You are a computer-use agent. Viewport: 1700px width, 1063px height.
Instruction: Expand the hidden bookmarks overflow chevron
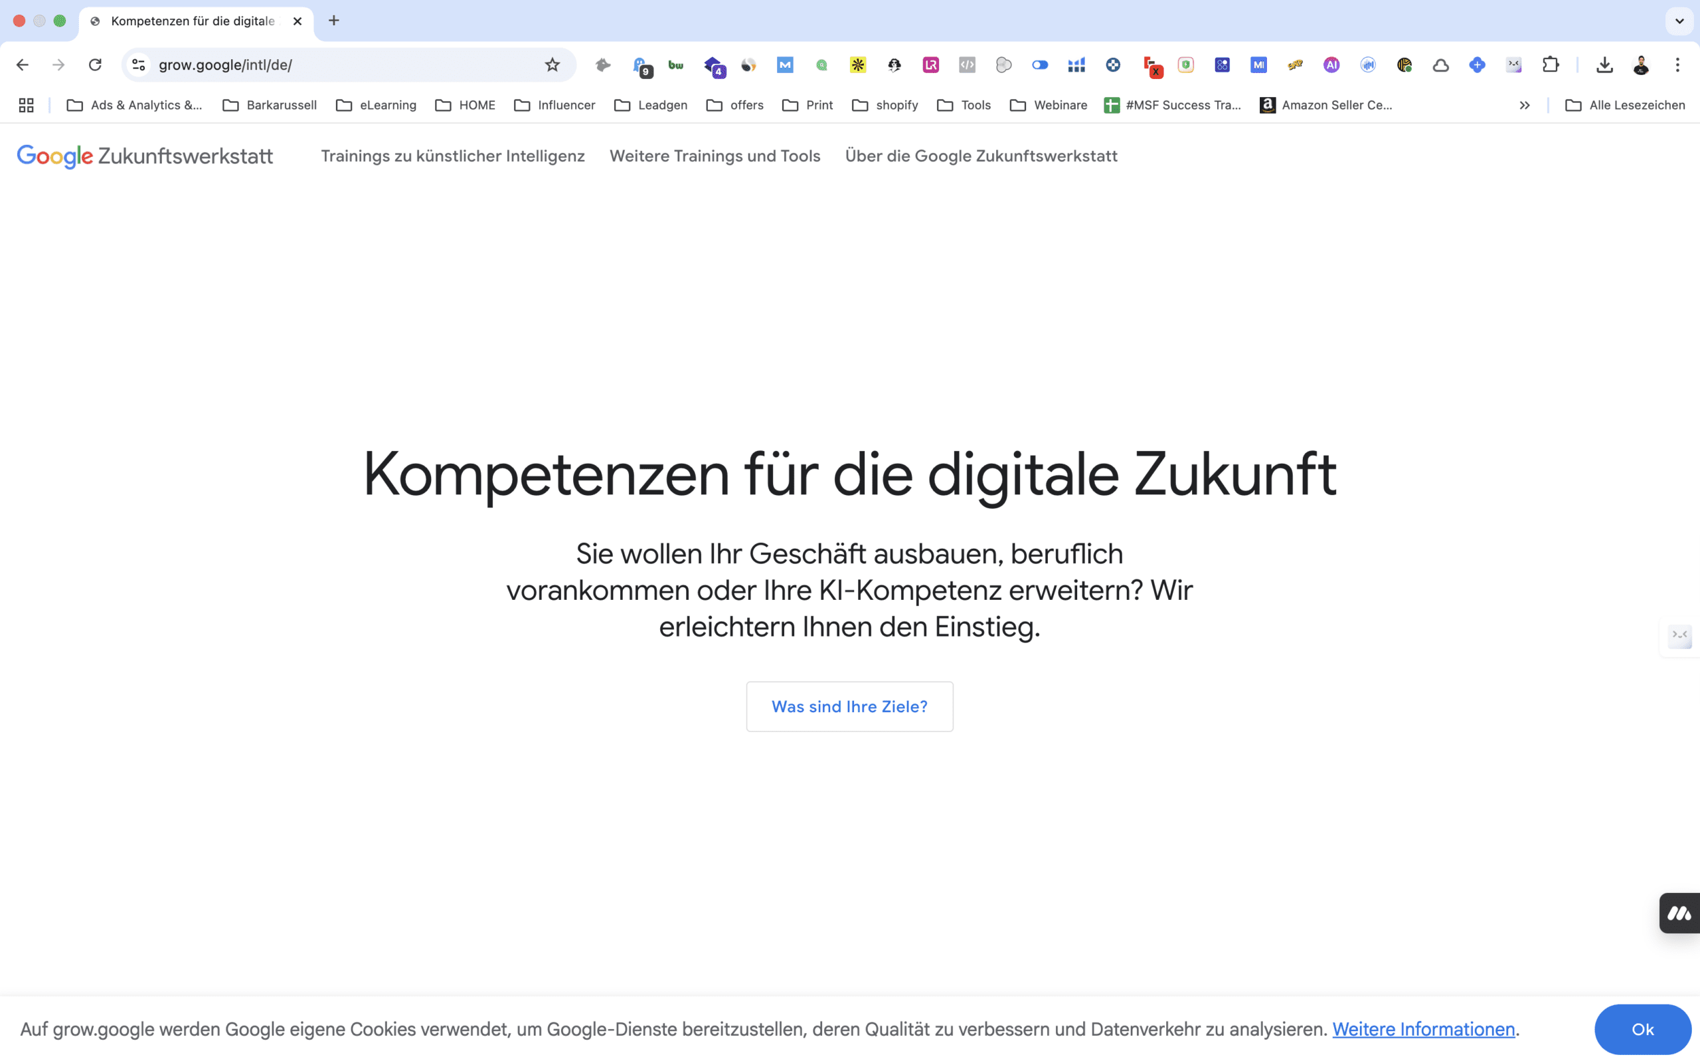(x=1525, y=105)
